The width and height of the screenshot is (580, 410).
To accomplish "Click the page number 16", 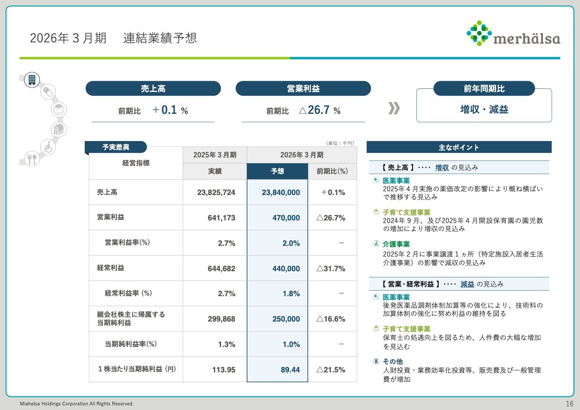I will 570,404.
